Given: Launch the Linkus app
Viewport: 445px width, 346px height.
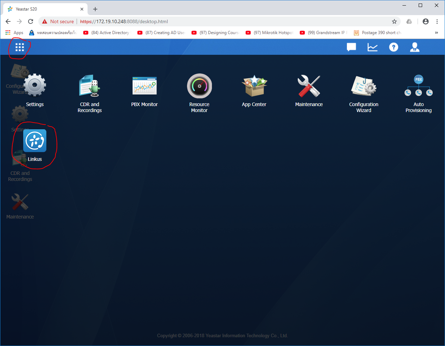Looking at the screenshot, I should point(35,141).
